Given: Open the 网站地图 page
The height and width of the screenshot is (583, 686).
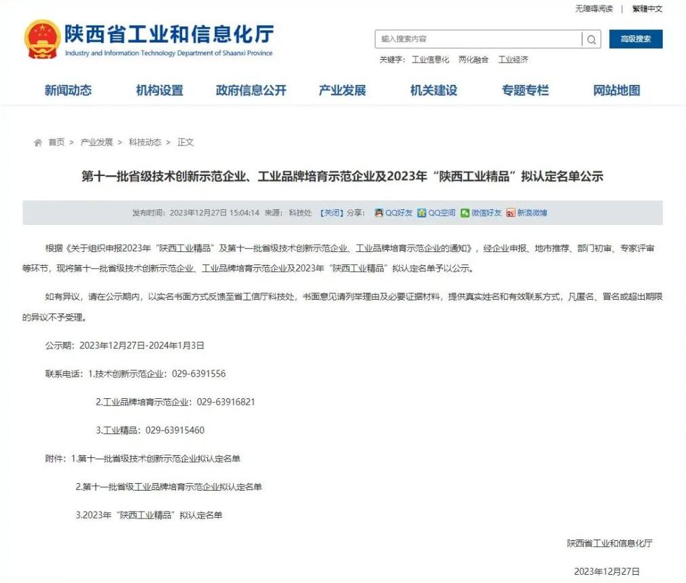Looking at the screenshot, I should coord(617,90).
